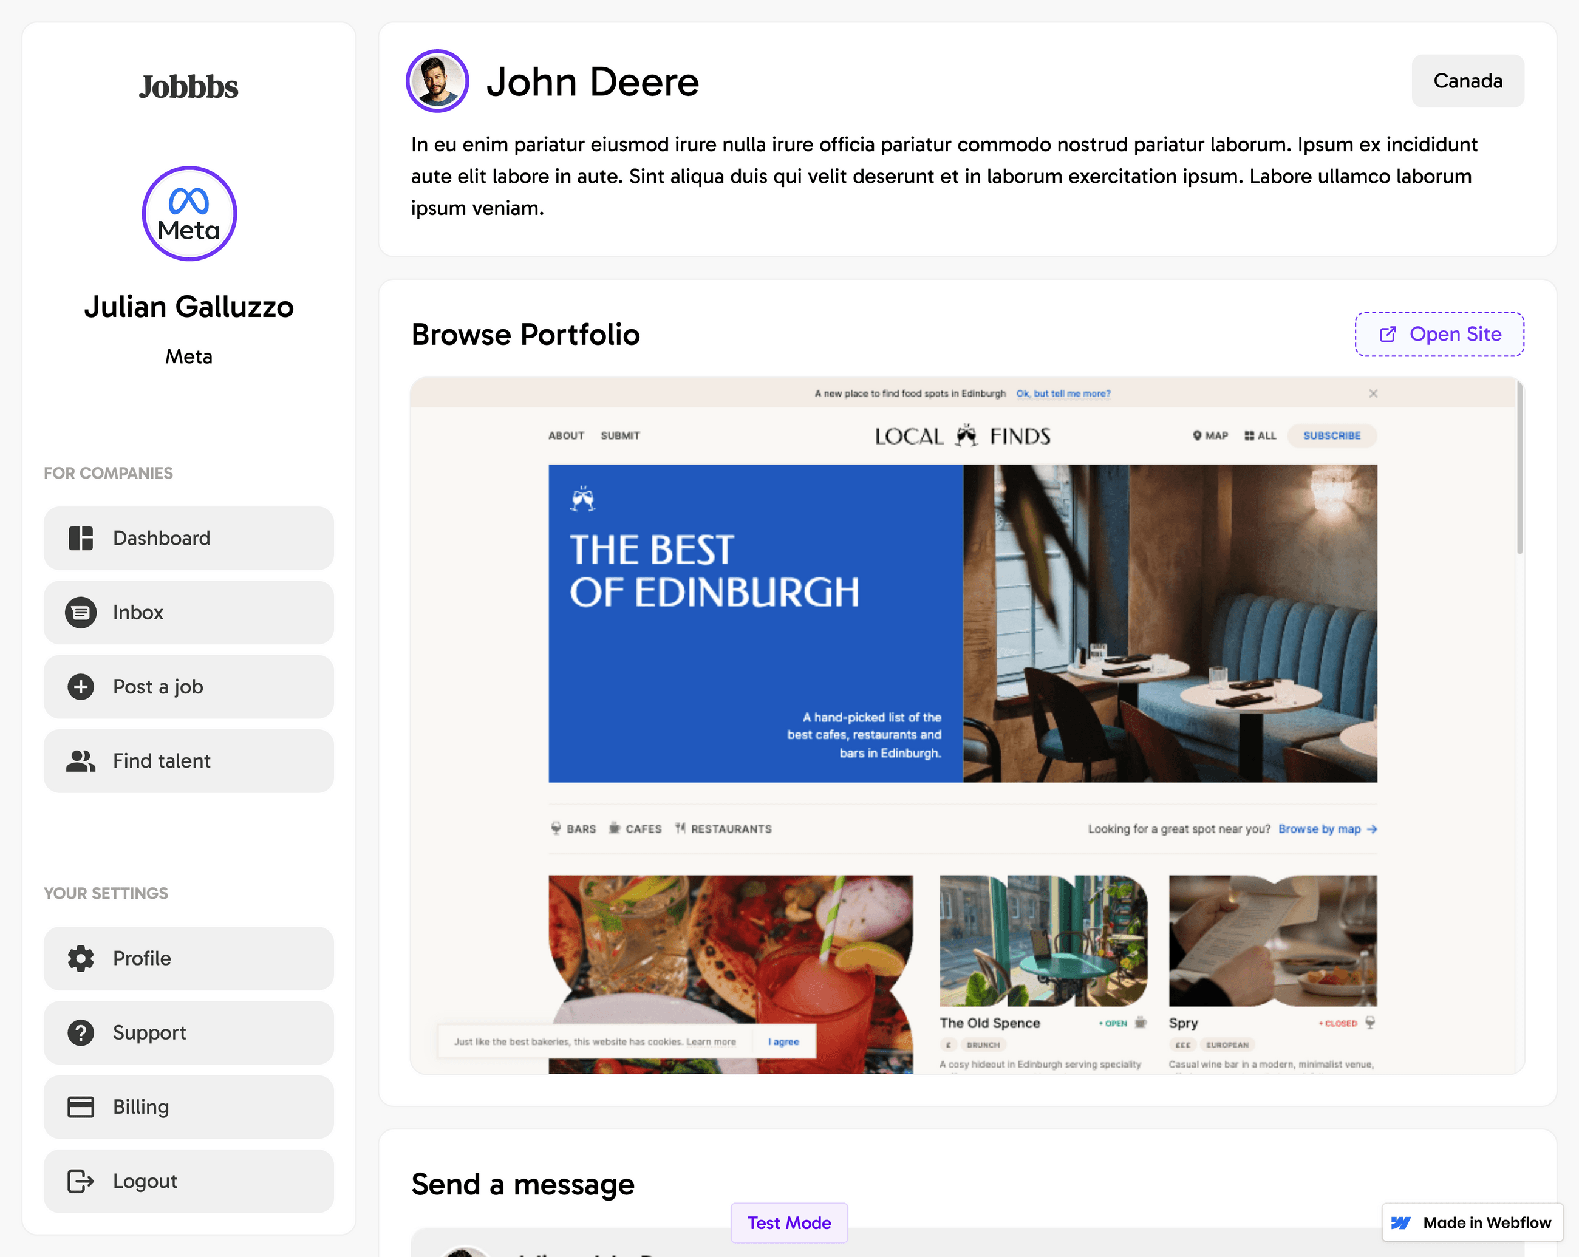Click the Meta company logo avatar
Image resolution: width=1579 pixels, height=1257 pixels.
(189, 213)
